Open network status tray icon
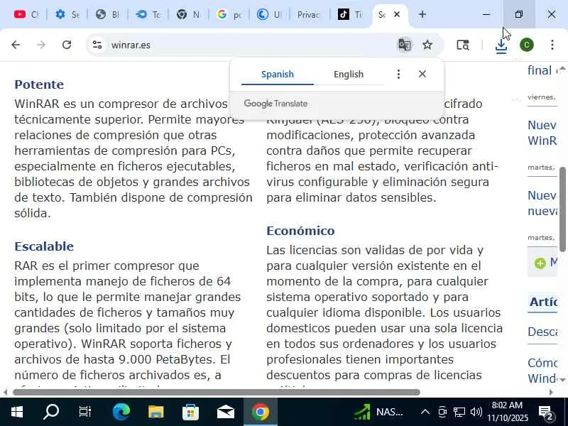Screen dimensions: 568x426 tap(459, 412)
